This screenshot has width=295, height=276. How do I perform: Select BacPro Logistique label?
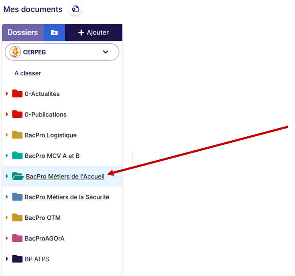coord(51,135)
